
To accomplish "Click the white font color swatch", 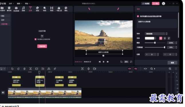I will click(x=149, y=38).
